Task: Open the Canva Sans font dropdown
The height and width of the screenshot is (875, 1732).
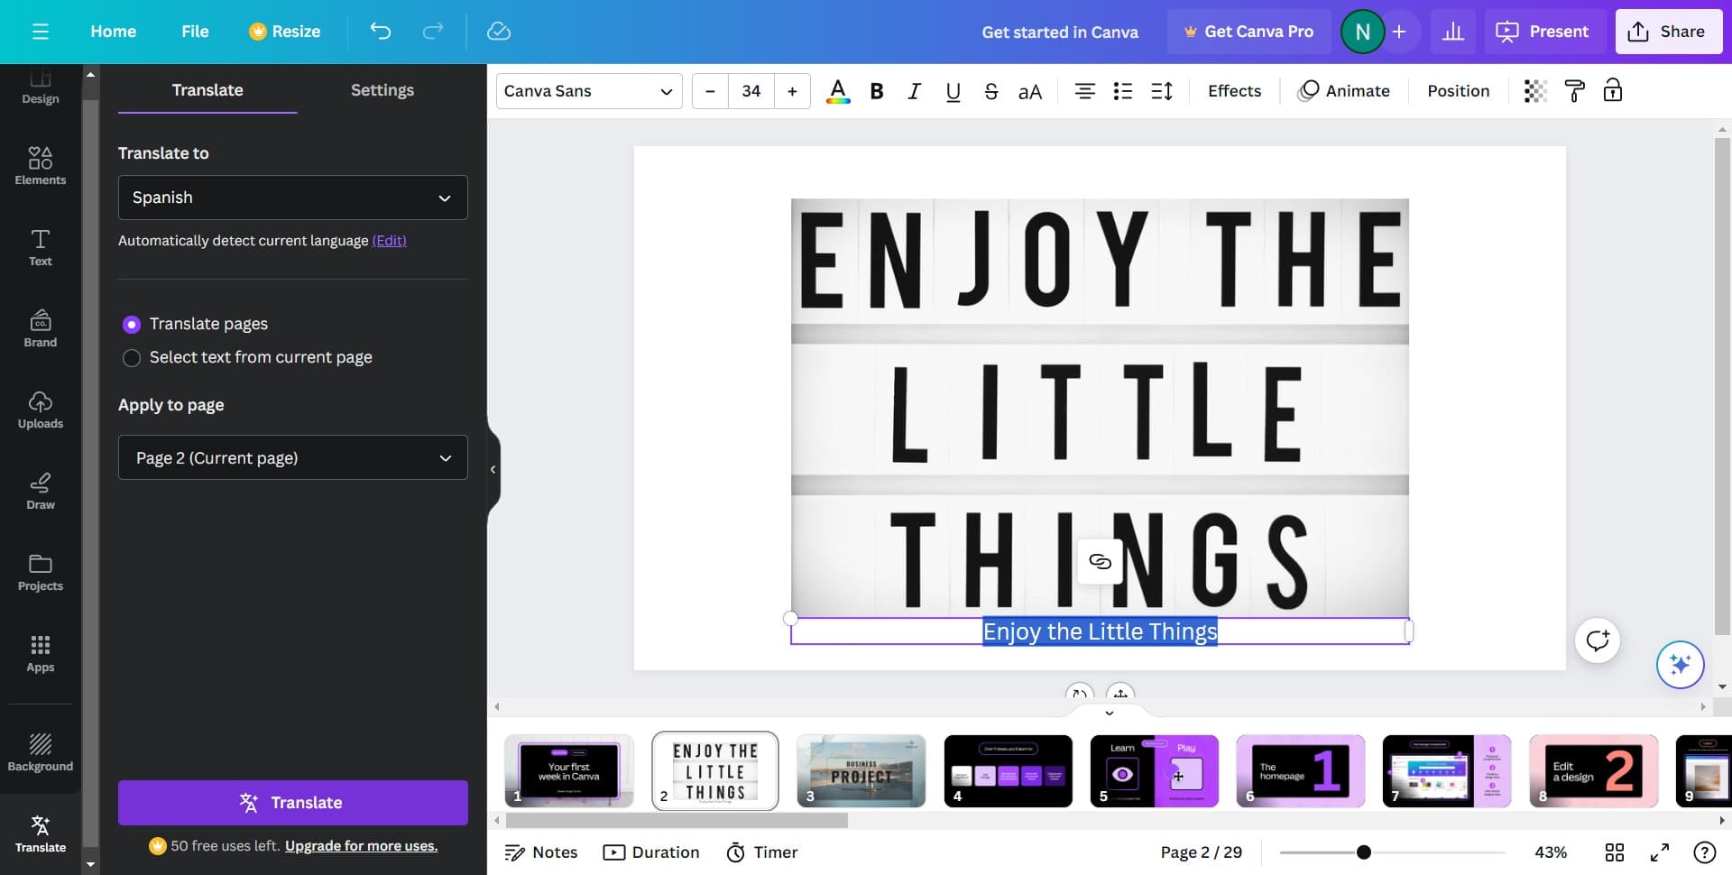Action: 588,91
